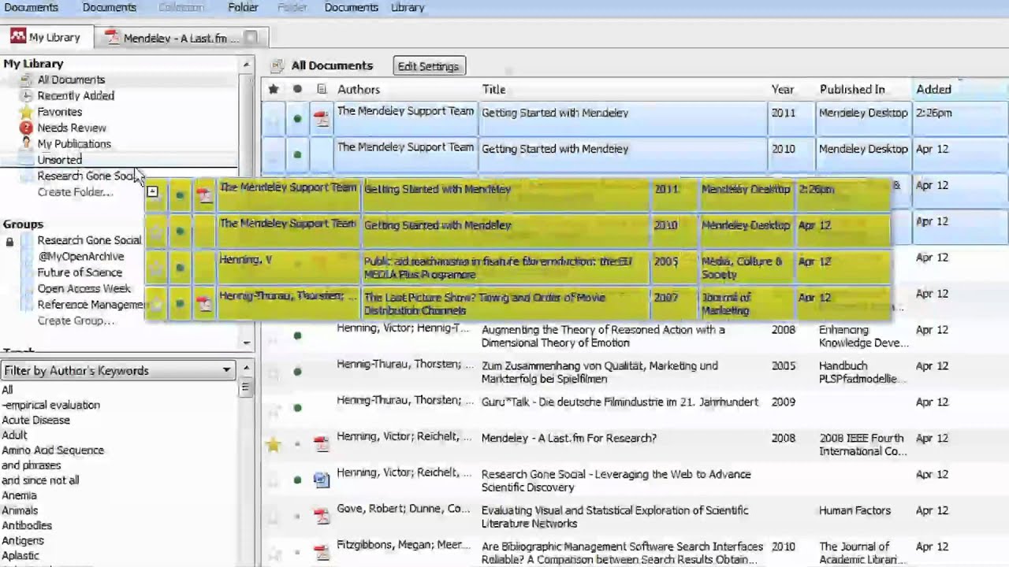Sort by the read-status dot column header

tap(297, 89)
